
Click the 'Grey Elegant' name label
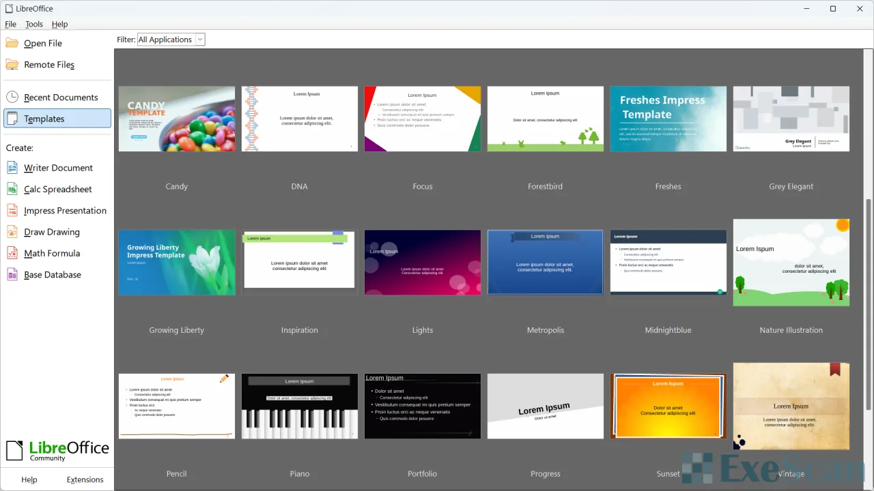tap(791, 186)
